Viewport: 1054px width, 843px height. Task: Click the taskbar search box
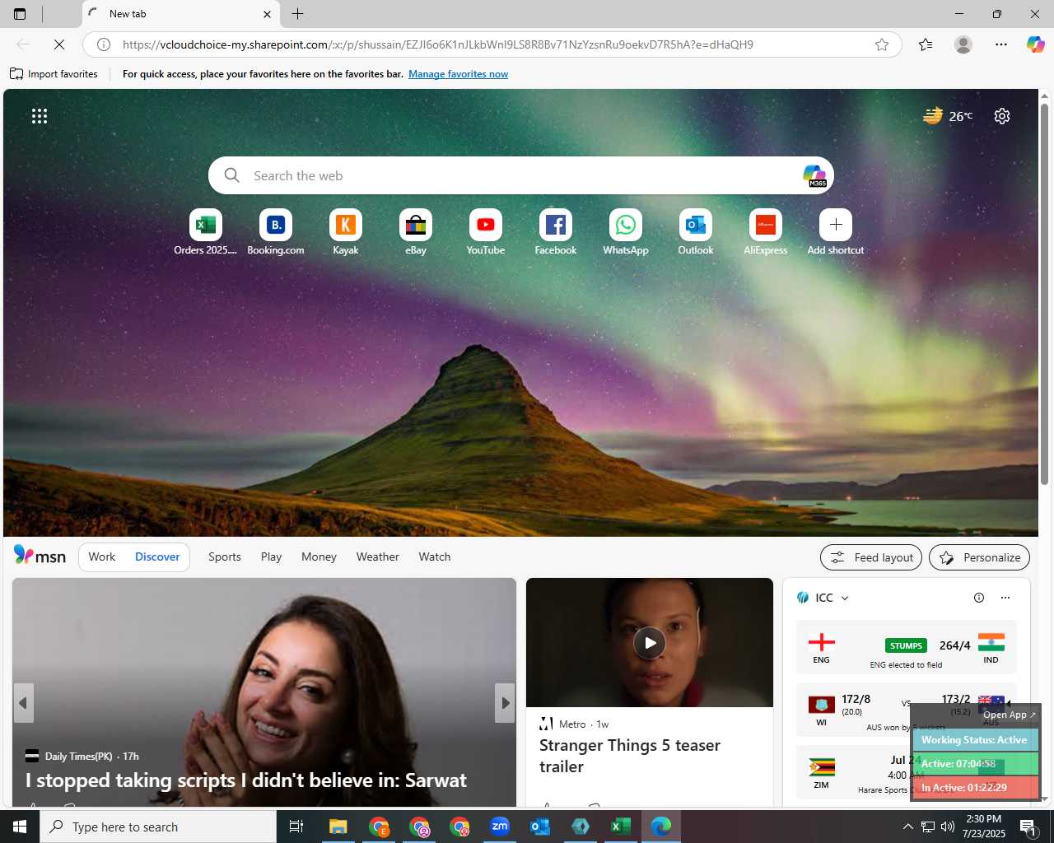(158, 827)
